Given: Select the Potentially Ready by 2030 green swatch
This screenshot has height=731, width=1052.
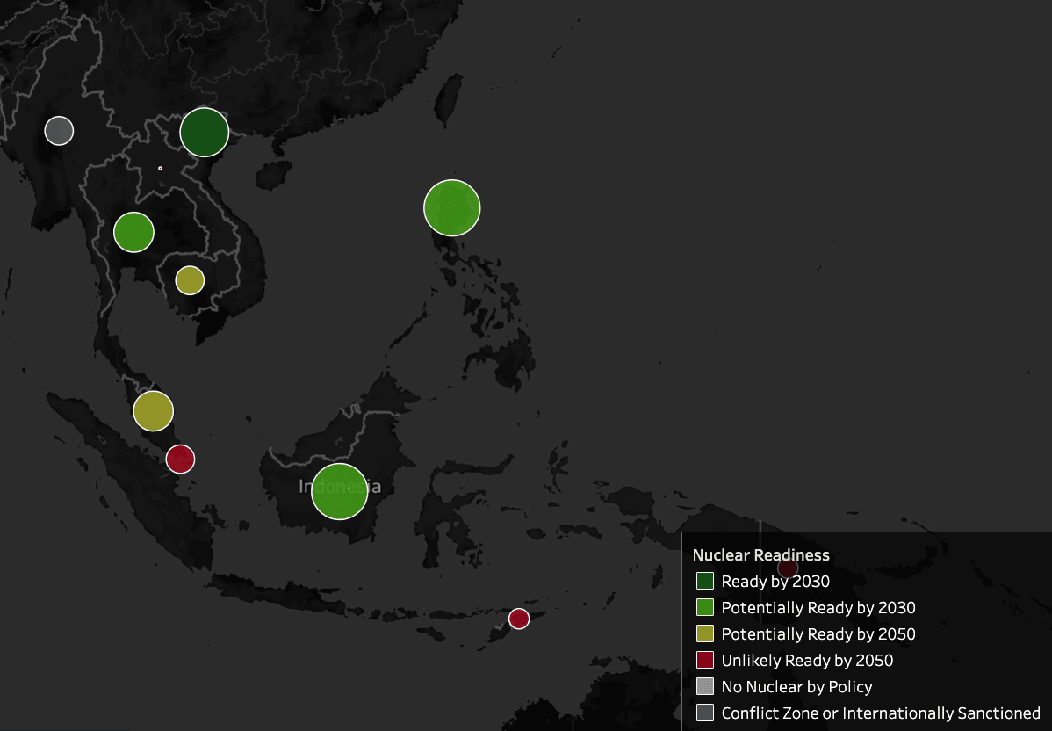Looking at the screenshot, I should (x=705, y=607).
